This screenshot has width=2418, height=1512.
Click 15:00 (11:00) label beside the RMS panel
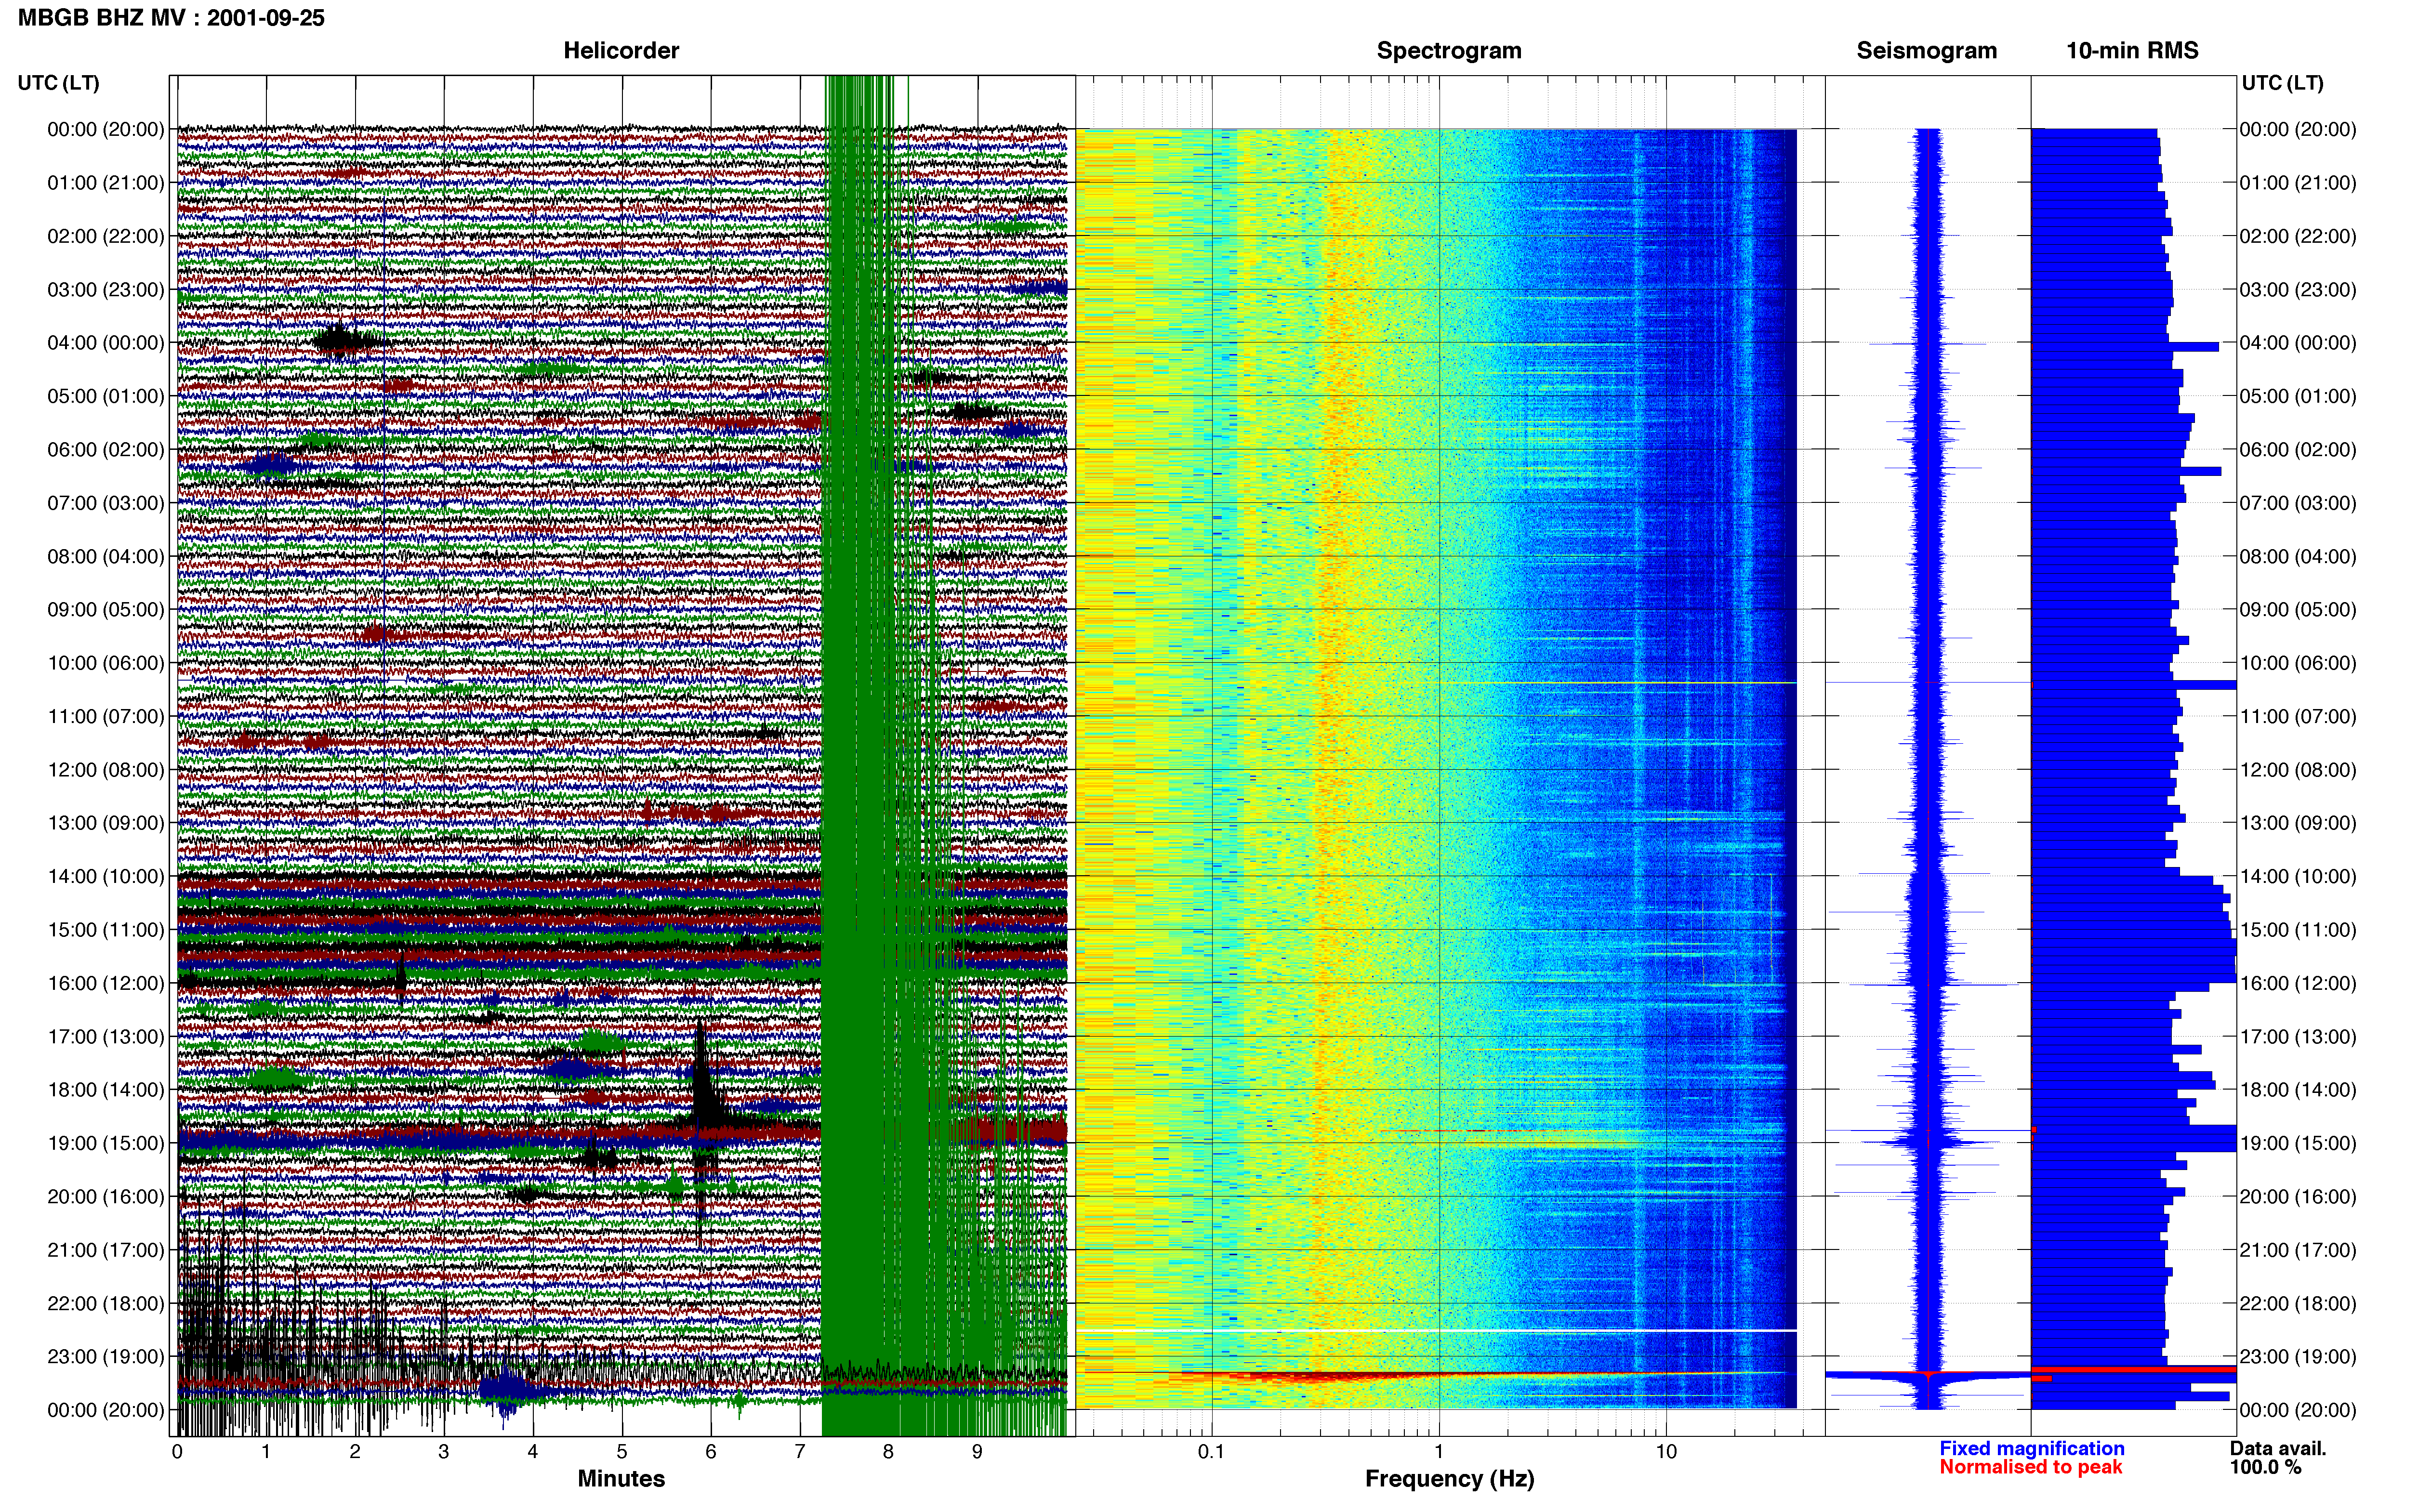click(x=2298, y=930)
